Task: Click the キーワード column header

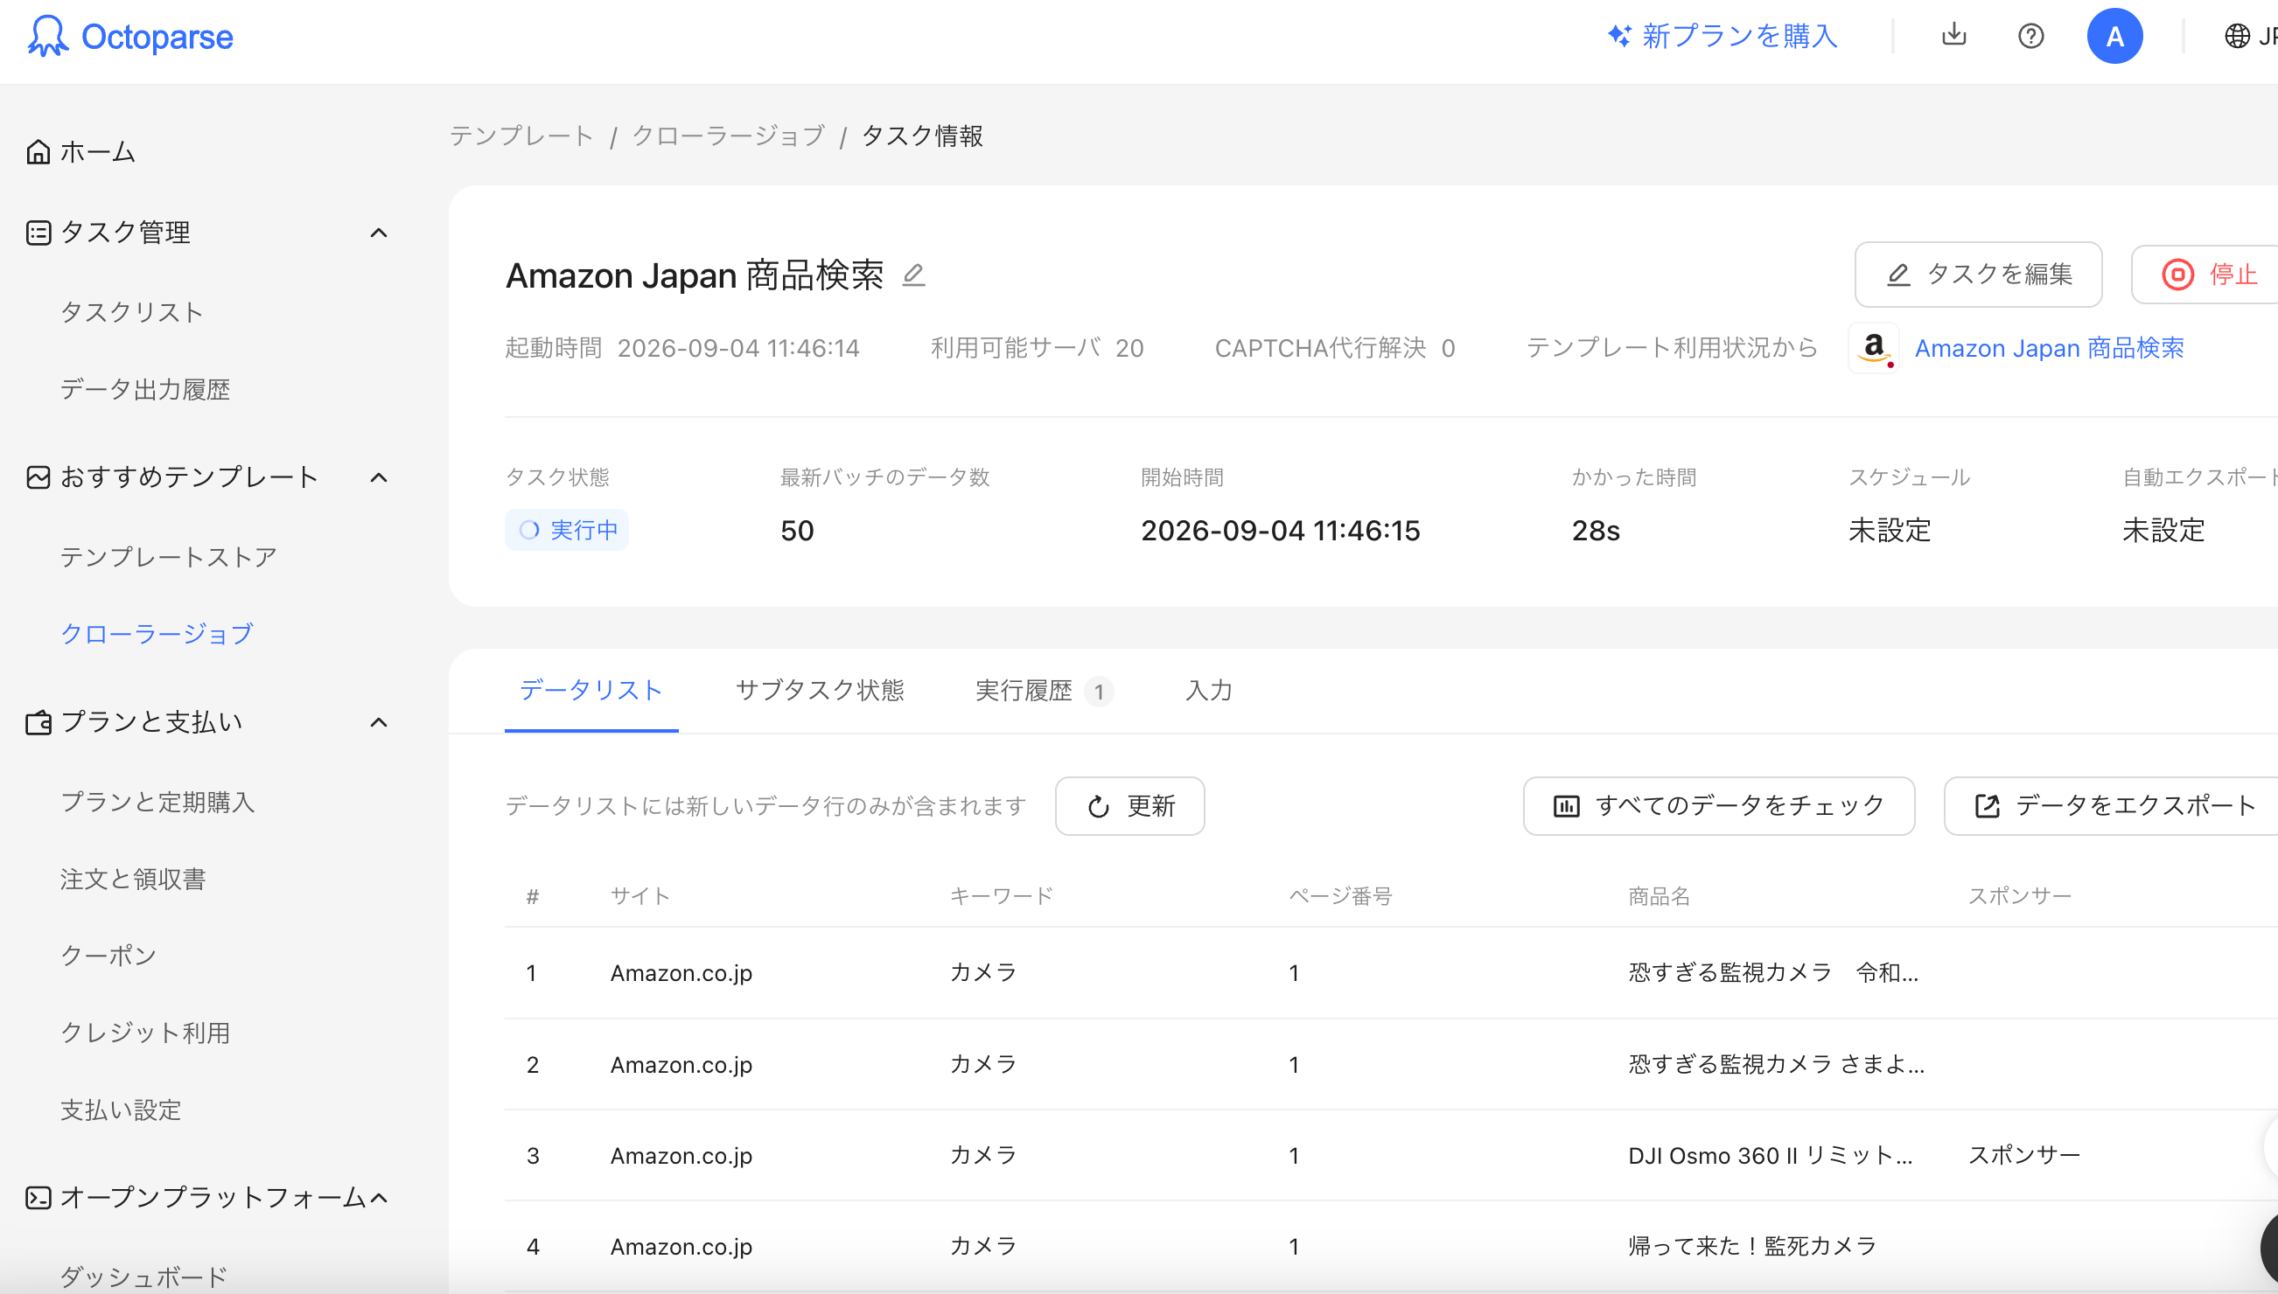Action: point(1001,896)
